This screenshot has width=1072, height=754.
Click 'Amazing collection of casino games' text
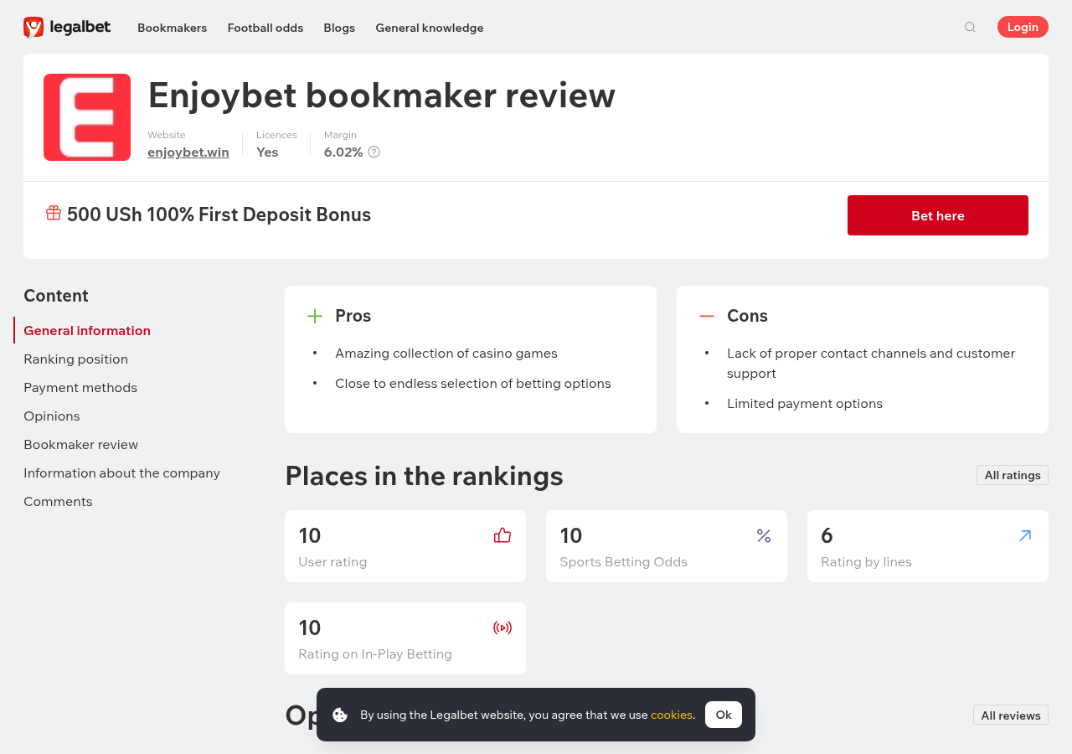[446, 353]
